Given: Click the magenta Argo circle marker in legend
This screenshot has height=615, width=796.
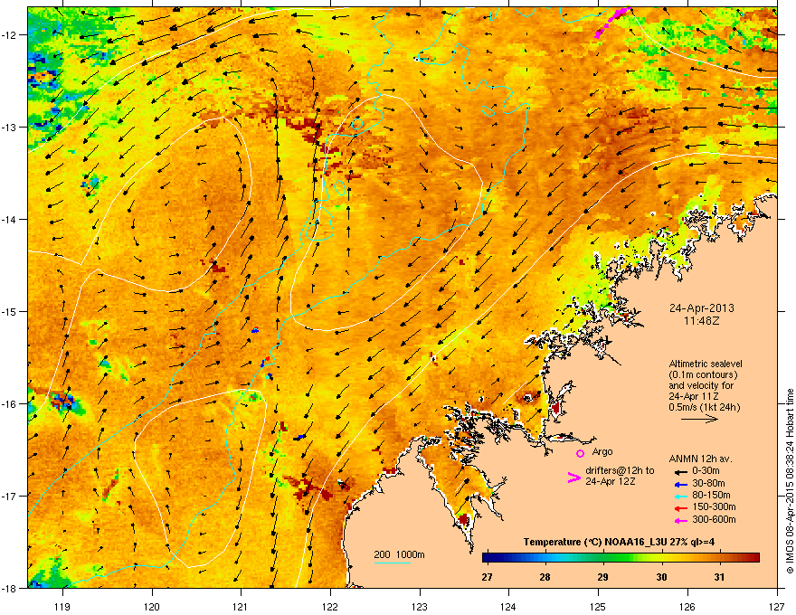Looking at the screenshot, I should 580,453.
